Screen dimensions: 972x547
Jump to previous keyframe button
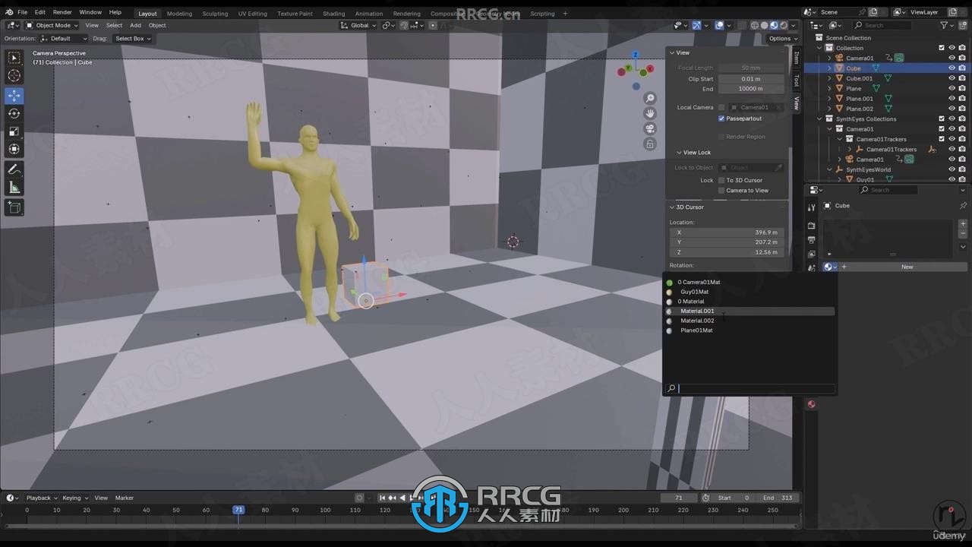[x=393, y=498]
